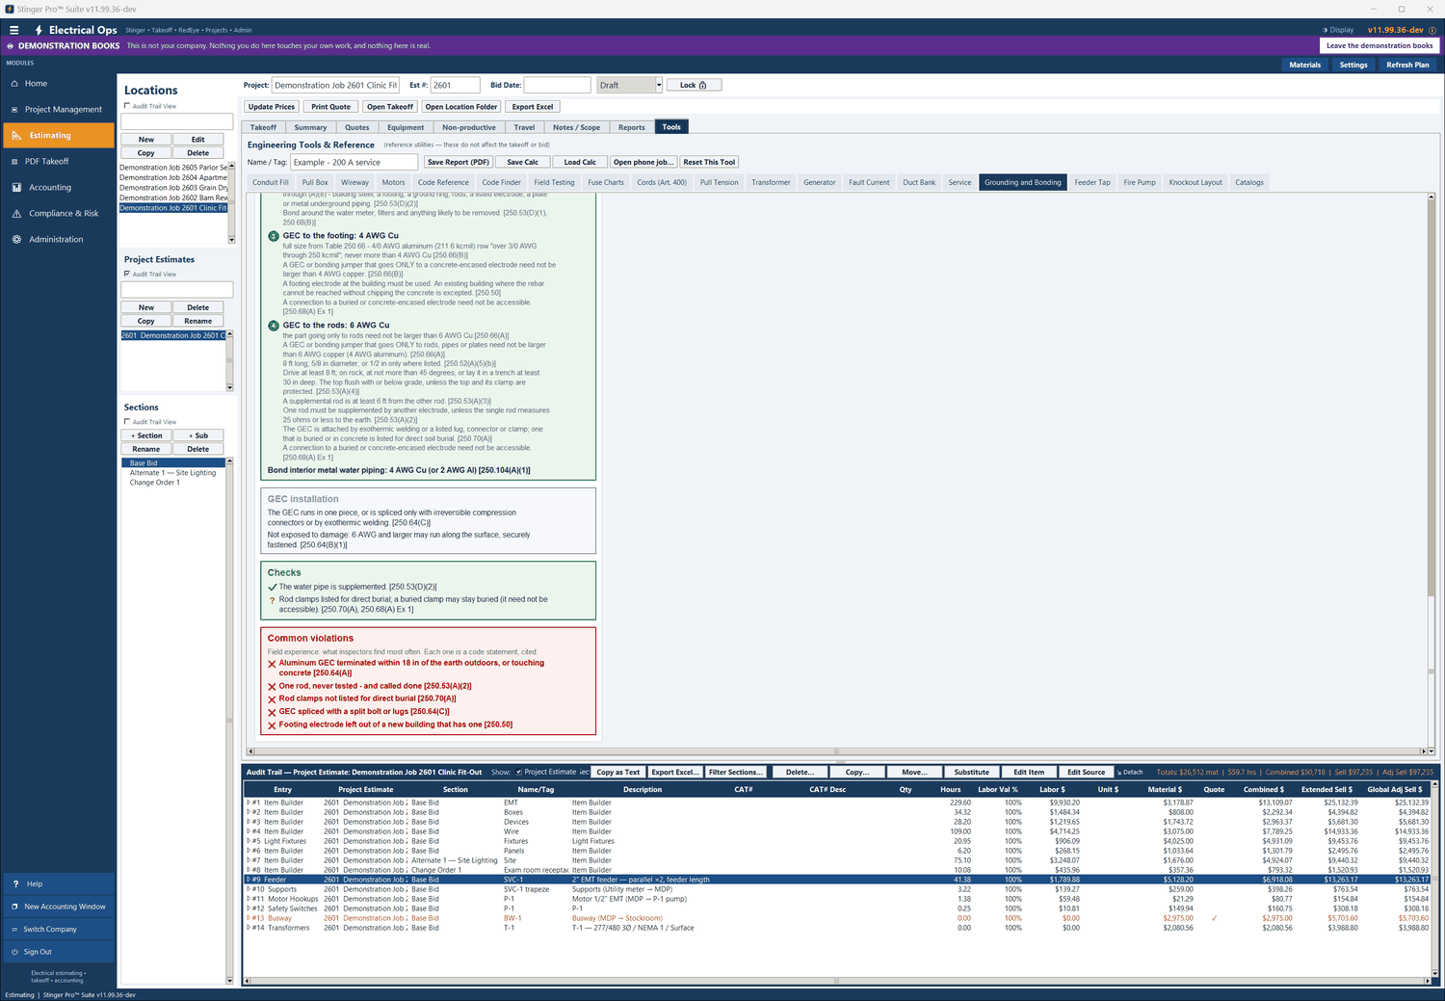This screenshot has width=1445, height=1001.
Task: Click the Help question mark icon
Action: tap(15, 883)
